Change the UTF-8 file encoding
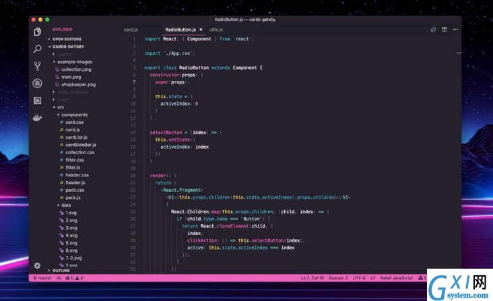Viewport: 493px width, 301px height. pos(359,278)
